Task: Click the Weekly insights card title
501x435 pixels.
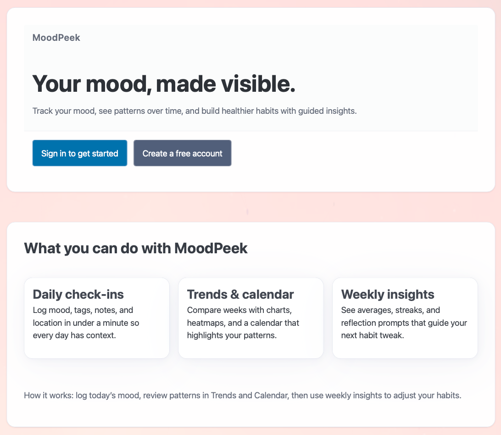Action: point(388,294)
